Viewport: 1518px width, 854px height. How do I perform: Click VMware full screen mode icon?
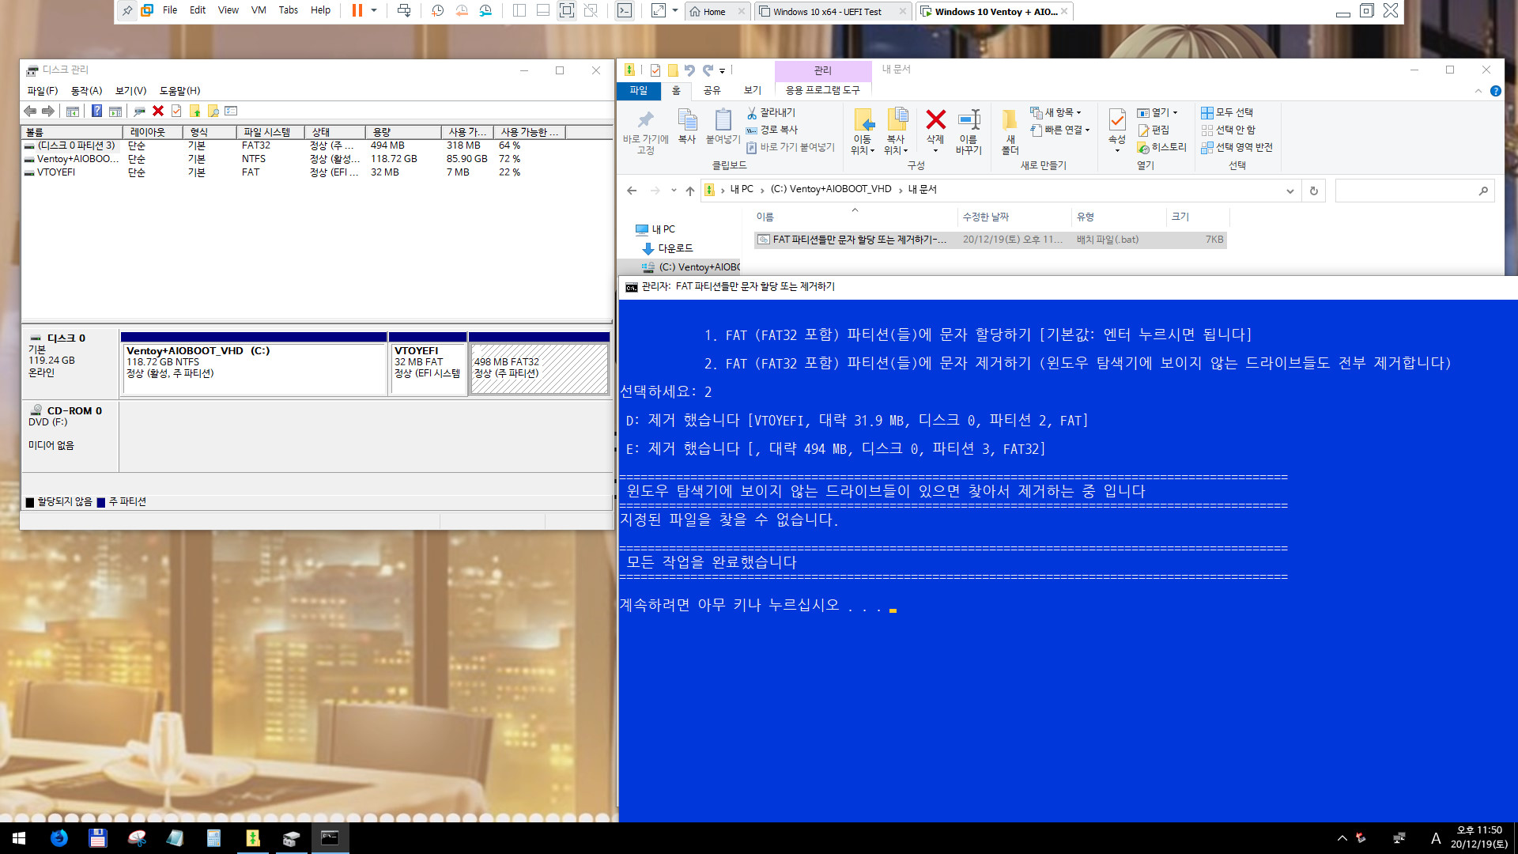(567, 10)
